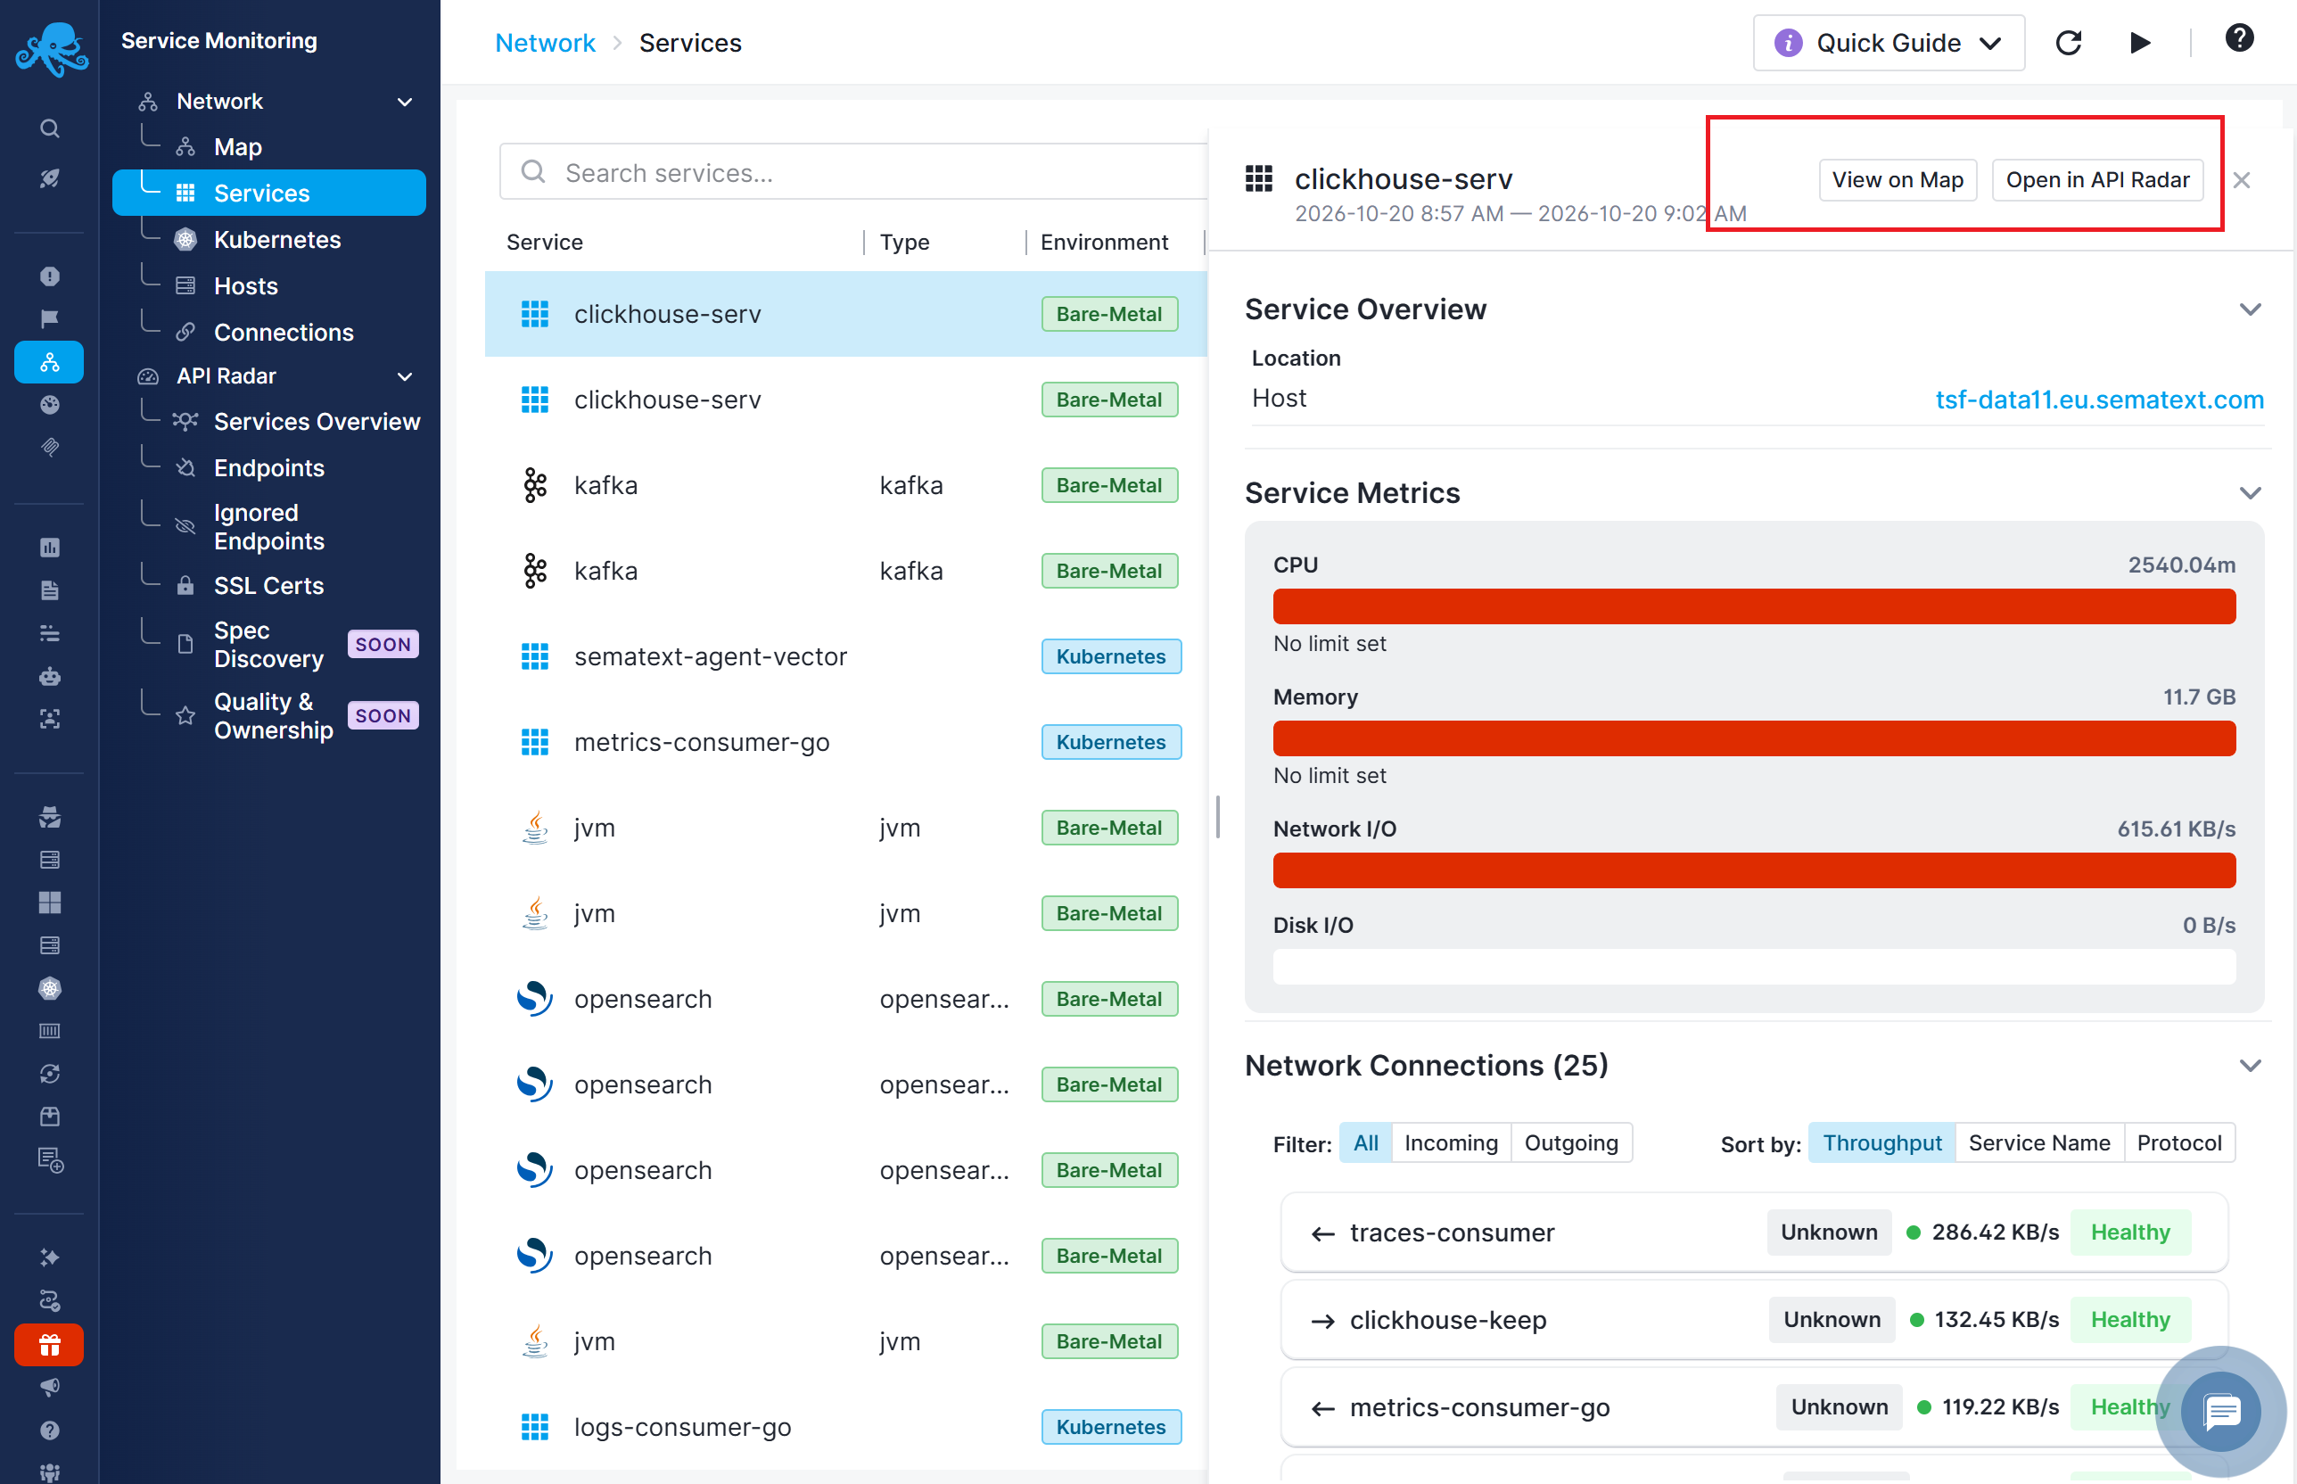Screen dimensions: 2297x1484
Task: Open the Kubernetes wheel icon in rail
Action: click(x=49, y=989)
